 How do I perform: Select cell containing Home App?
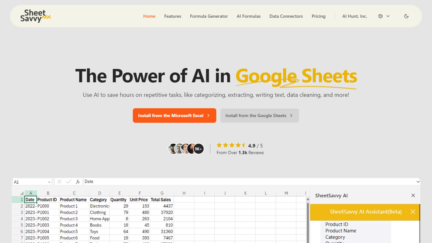point(99,219)
